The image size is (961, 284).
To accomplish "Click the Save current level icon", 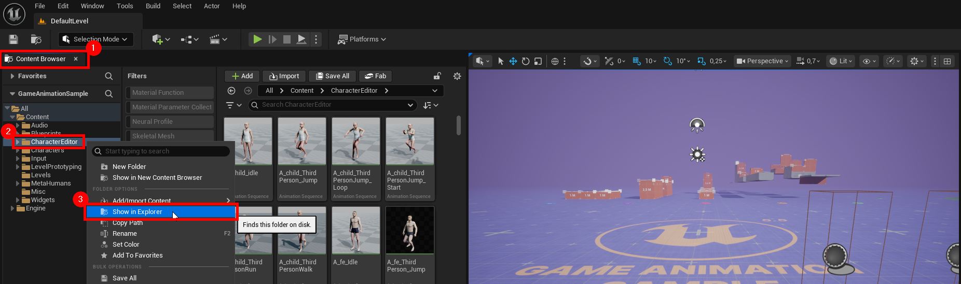I will 13,39.
